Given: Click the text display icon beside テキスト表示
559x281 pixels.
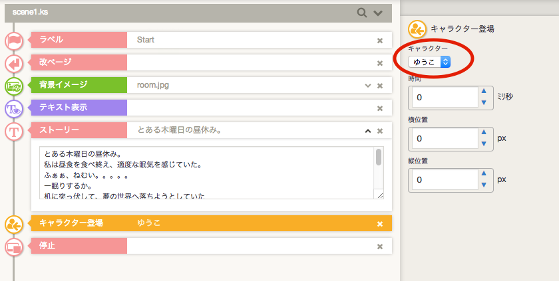Looking at the screenshot, I should click(x=14, y=108).
